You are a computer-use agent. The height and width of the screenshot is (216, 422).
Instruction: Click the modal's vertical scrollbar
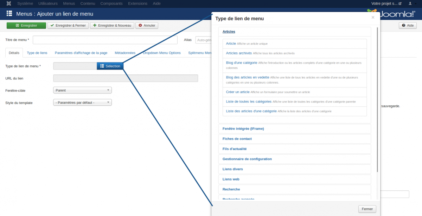(x=378, y=102)
